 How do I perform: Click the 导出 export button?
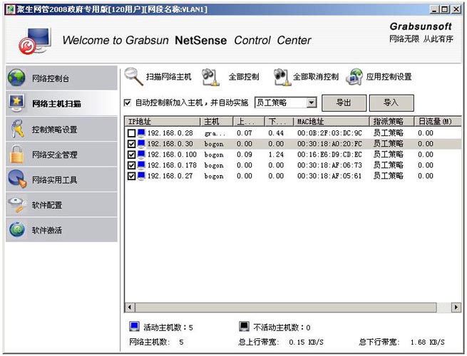[x=344, y=103]
